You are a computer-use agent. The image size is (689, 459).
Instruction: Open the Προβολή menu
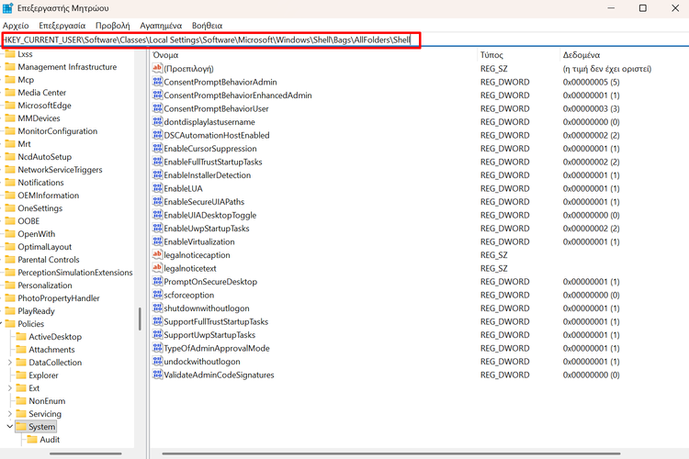[112, 26]
